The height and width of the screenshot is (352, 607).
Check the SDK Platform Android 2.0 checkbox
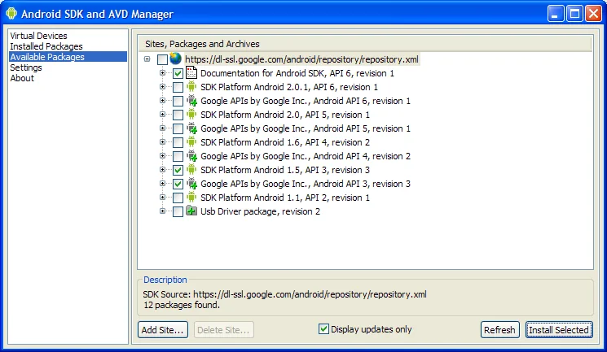coord(178,115)
